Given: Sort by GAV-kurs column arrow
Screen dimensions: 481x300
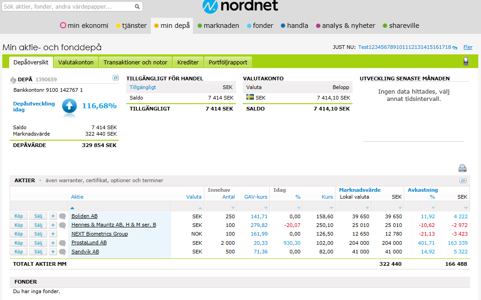Looking at the screenshot, I should (x=266, y=208).
